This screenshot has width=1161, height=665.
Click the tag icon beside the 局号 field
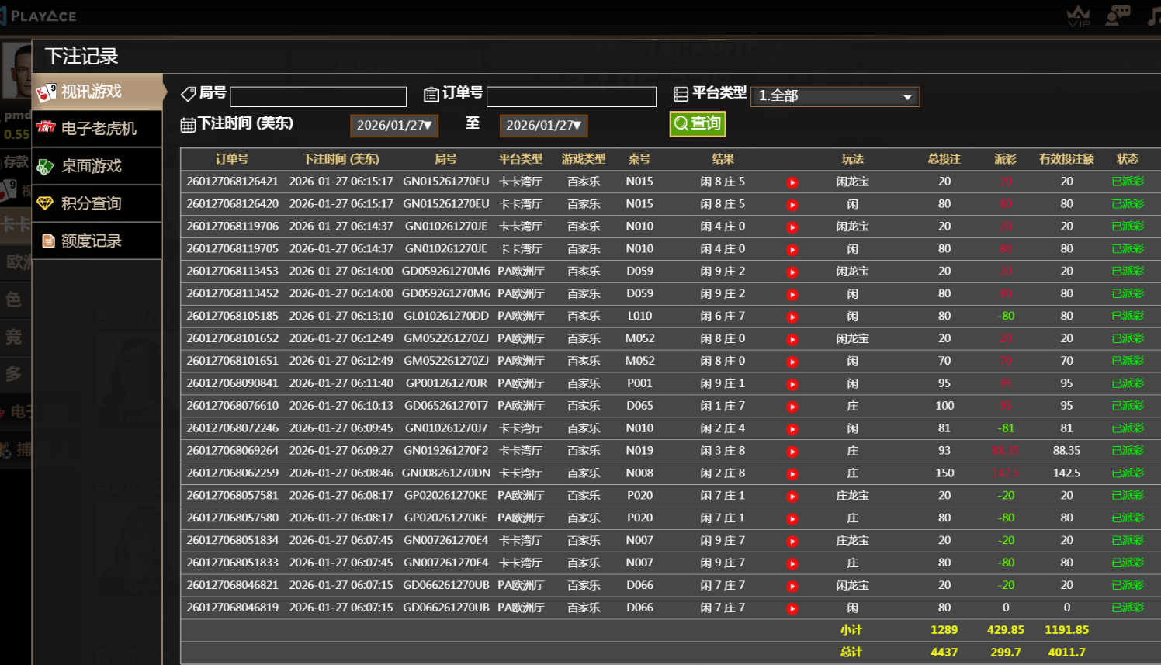tap(189, 93)
